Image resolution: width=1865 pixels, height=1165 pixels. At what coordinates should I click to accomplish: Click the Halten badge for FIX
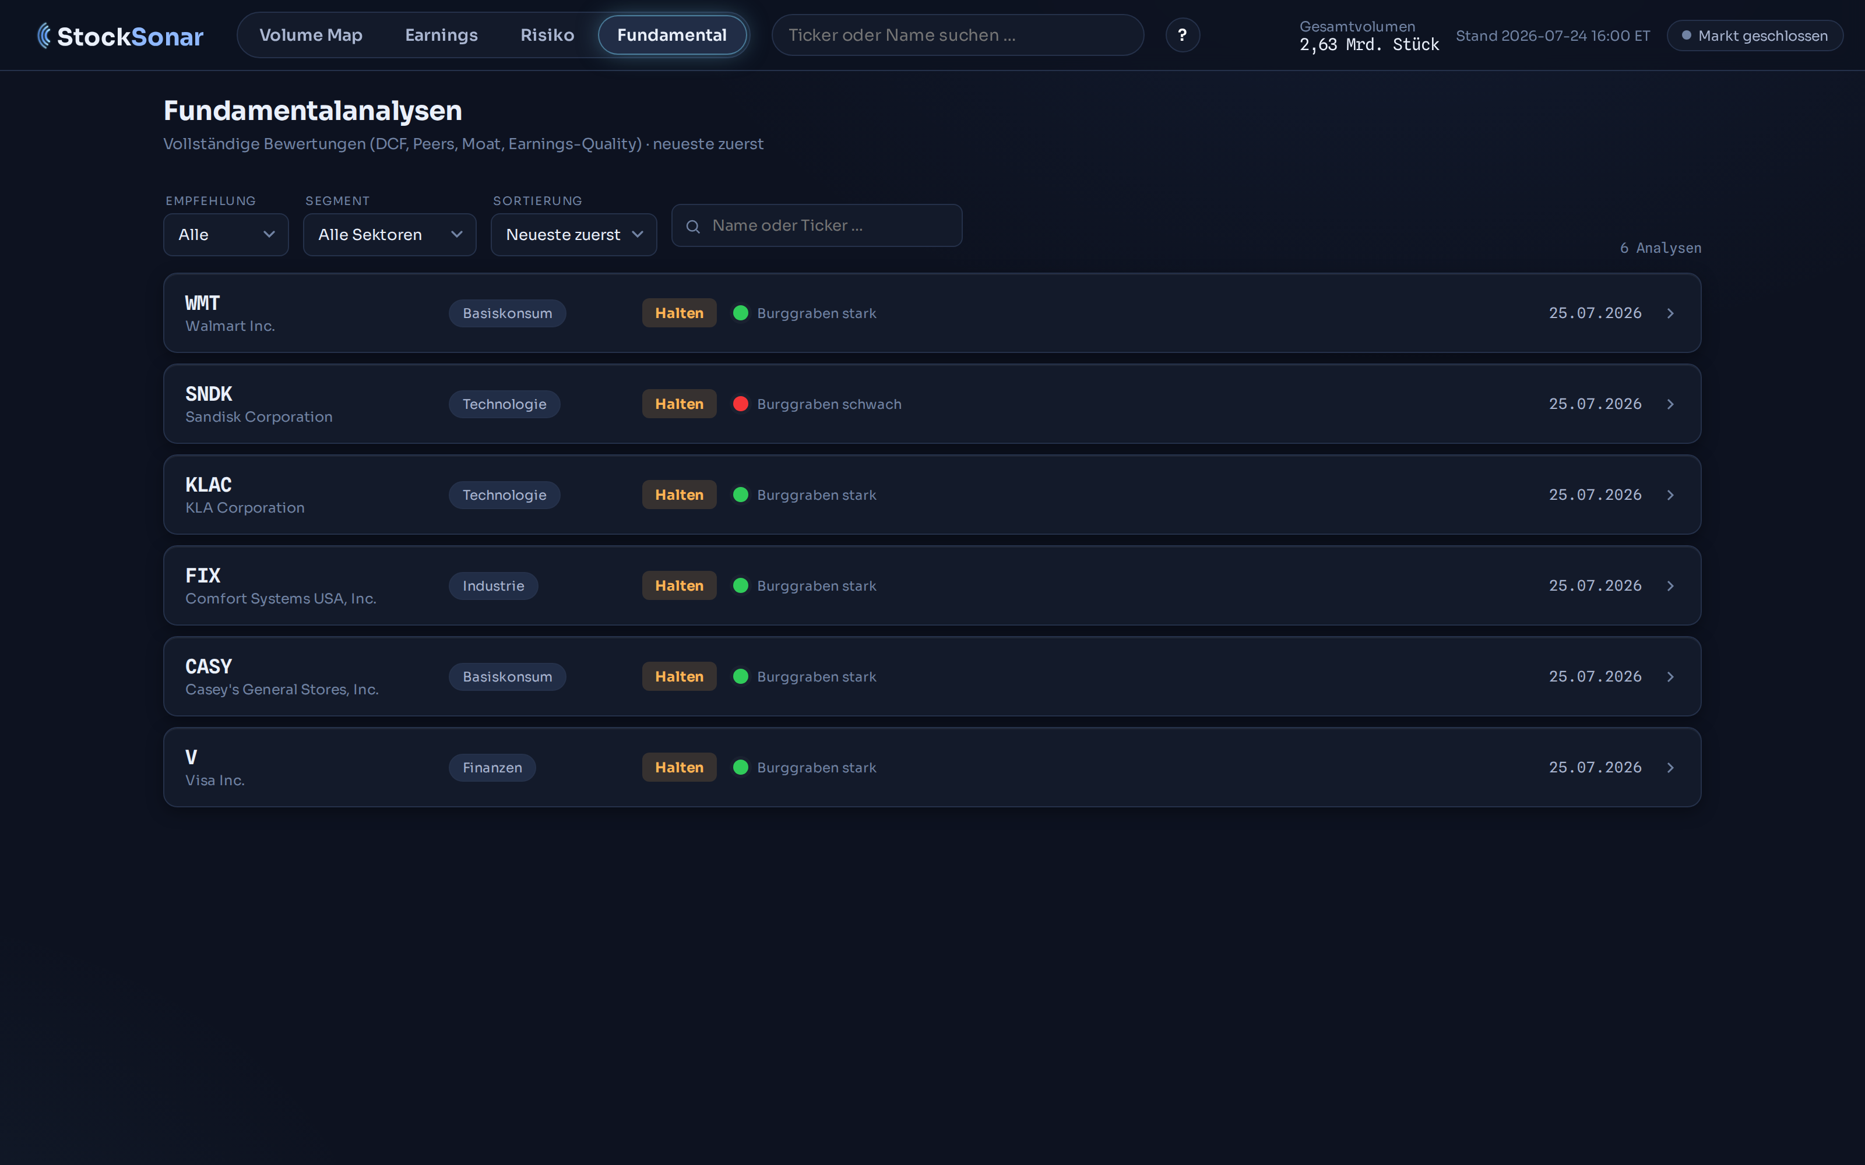point(679,585)
